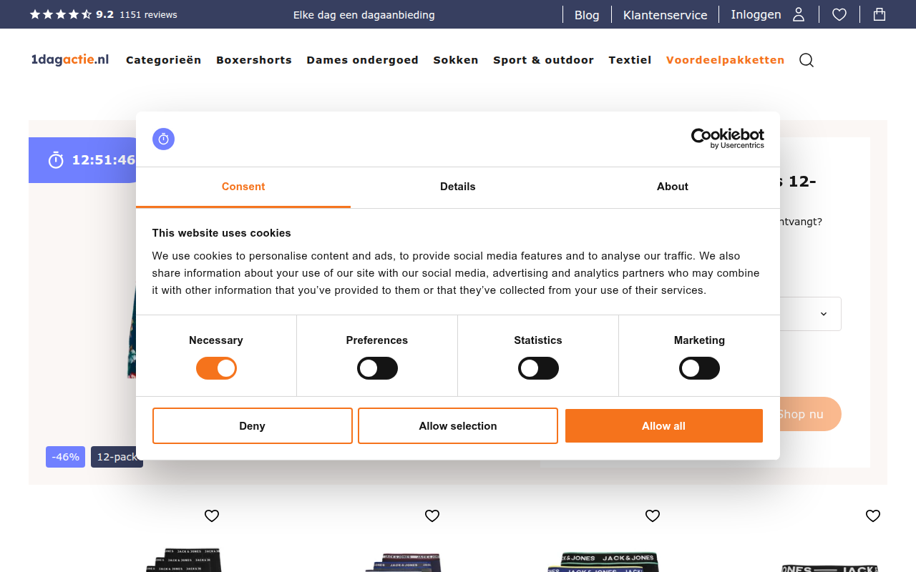The image size is (916, 572).
Task: Switch to the Details tab
Action: click(458, 187)
